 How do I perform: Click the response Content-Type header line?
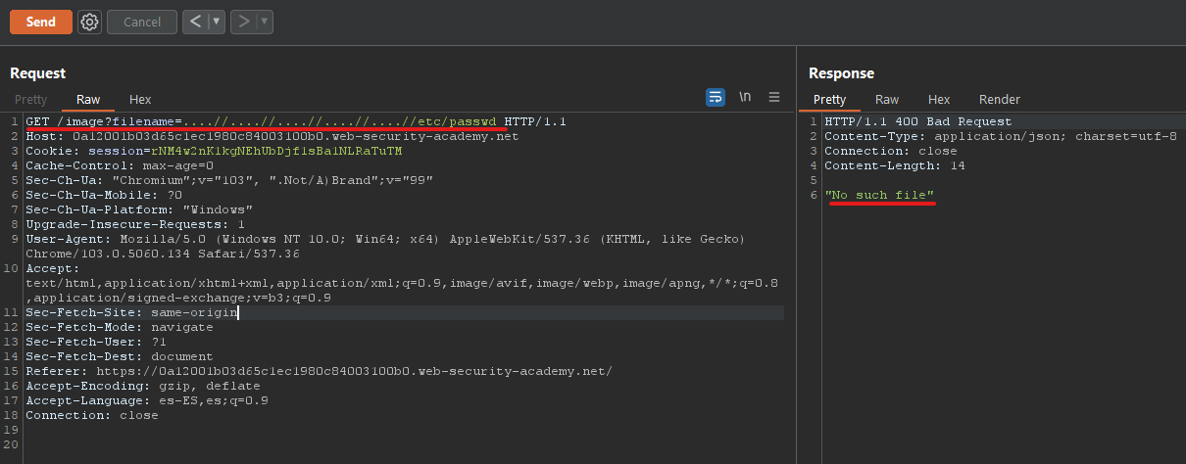[x=1001, y=136]
